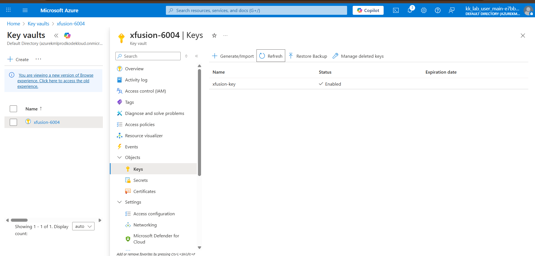This screenshot has width=535, height=256.
Task: Collapse the Key vaults list pane
Action: [56, 35]
